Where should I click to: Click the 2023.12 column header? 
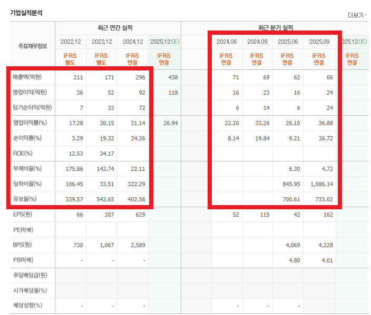tap(102, 42)
